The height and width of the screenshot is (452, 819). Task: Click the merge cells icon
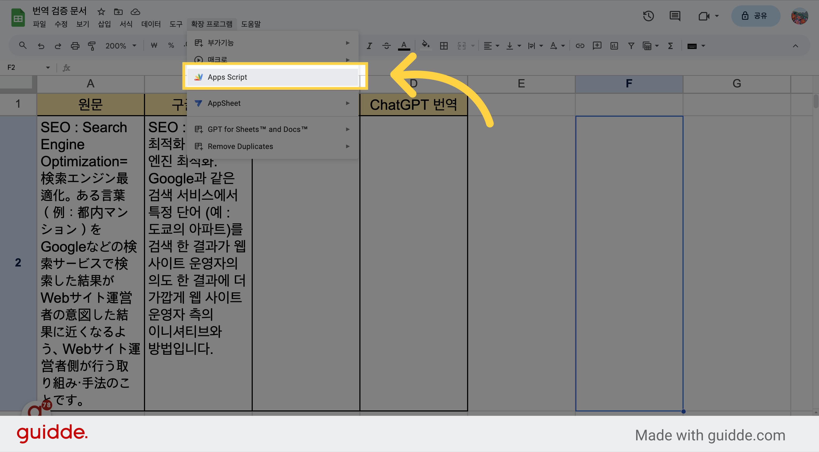pos(462,46)
